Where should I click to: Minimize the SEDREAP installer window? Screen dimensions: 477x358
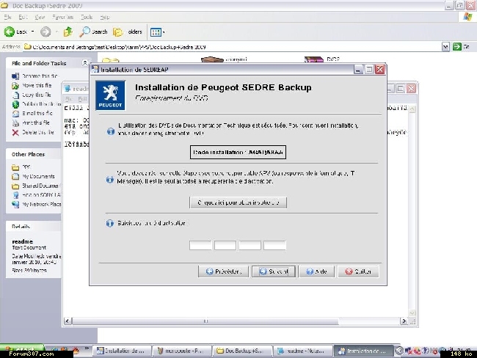point(358,70)
